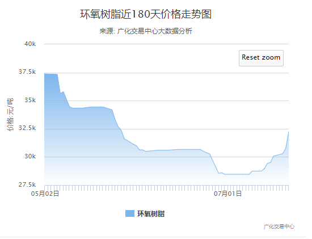Select the 05月02日 x-axis label

point(45,194)
